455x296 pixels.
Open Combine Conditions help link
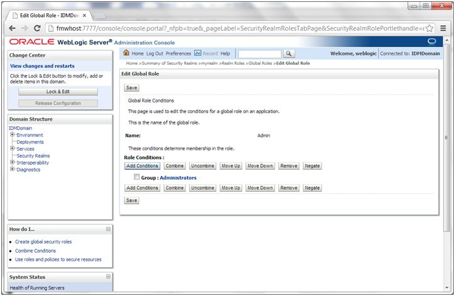(35, 251)
